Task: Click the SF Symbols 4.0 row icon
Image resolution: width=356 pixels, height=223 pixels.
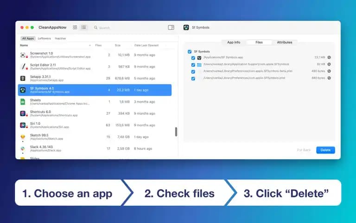Action: [x=23, y=90]
